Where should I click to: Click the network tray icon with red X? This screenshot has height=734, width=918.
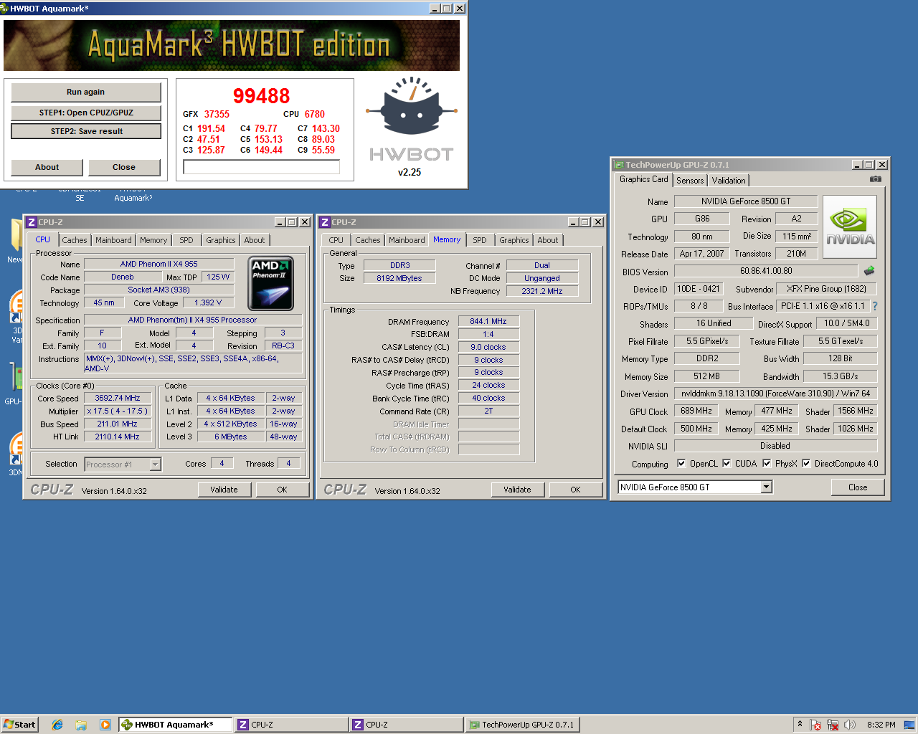click(x=833, y=725)
